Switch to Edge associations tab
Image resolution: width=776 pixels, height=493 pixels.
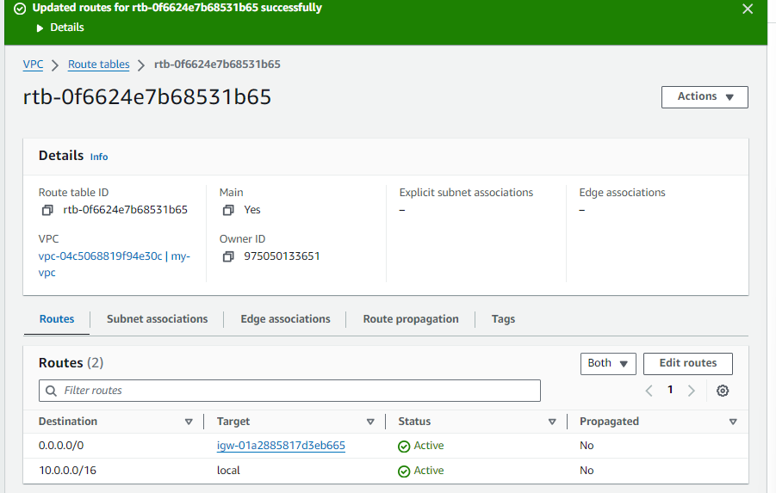(286, 319)
